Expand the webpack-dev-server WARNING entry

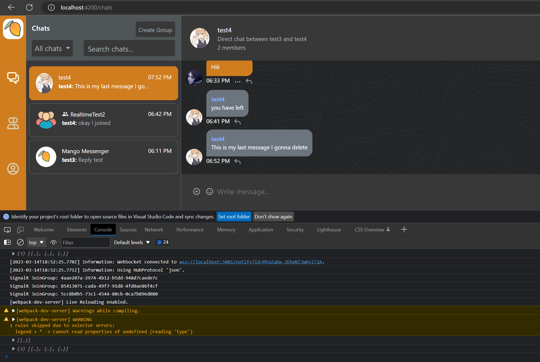pyautogui.click(x=13, y=319)
